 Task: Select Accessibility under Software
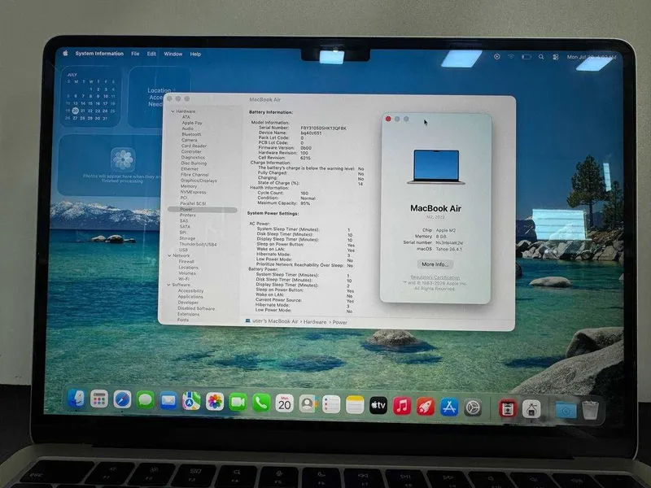click(190, 291)
